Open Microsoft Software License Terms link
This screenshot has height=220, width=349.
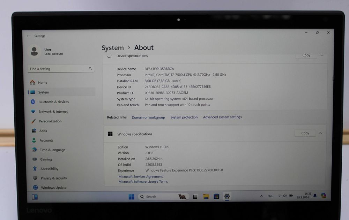tap(143, 182)
